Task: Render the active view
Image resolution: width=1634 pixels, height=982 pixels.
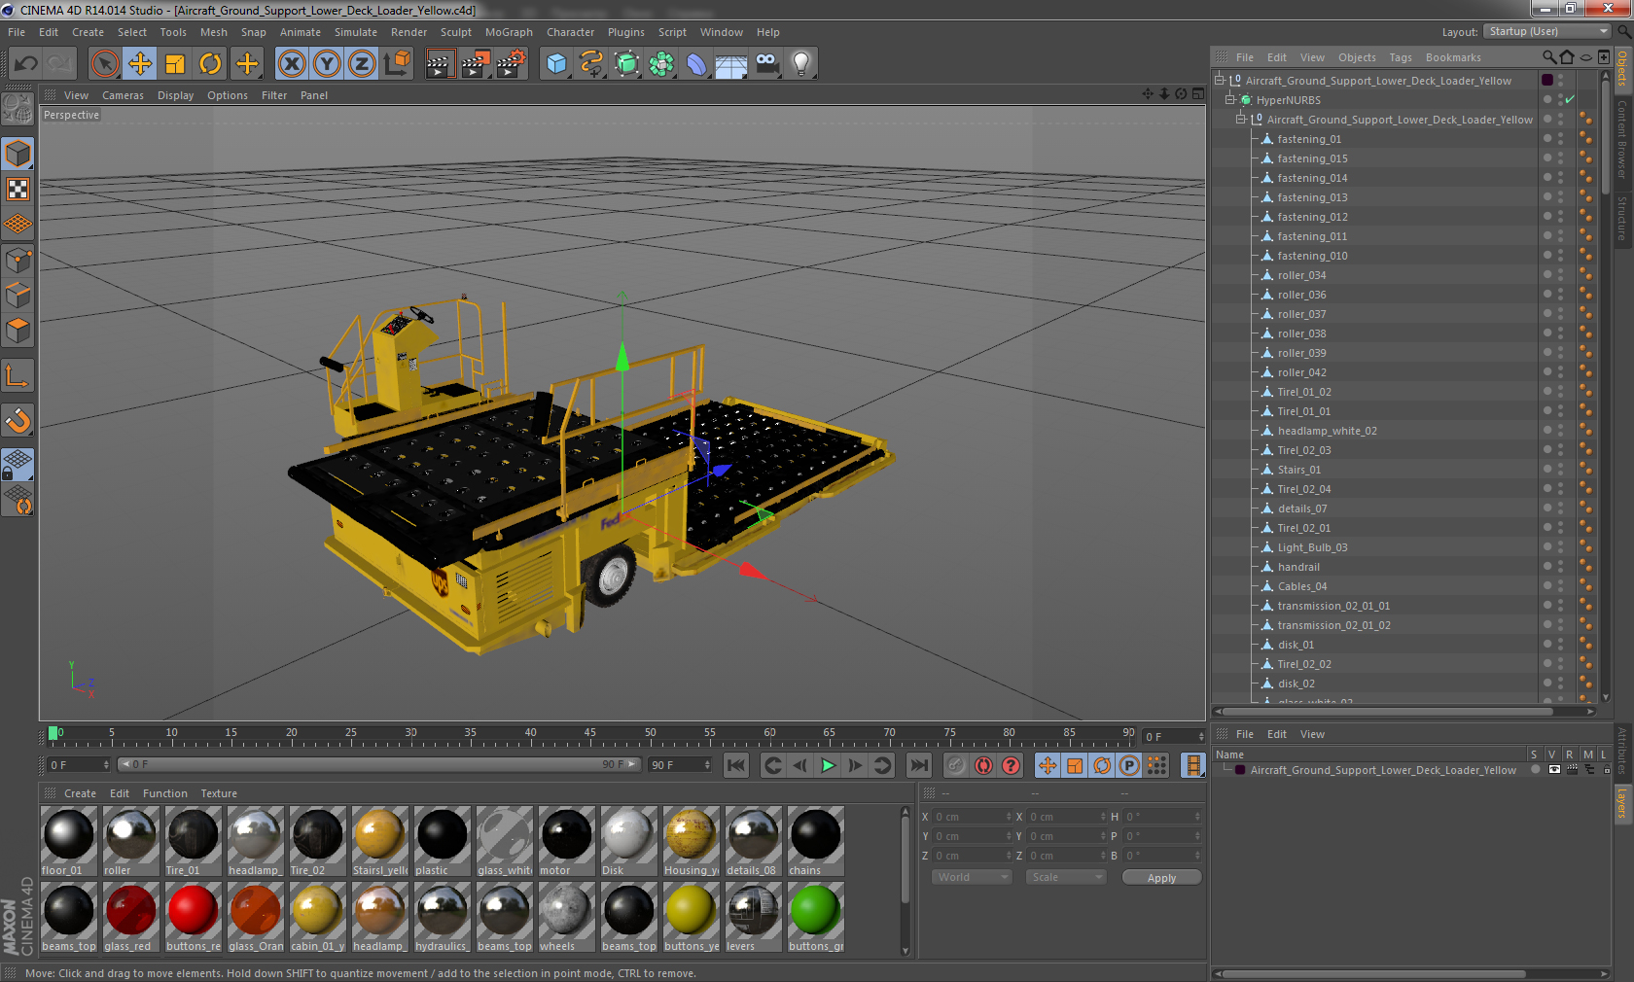Action: 440,64
